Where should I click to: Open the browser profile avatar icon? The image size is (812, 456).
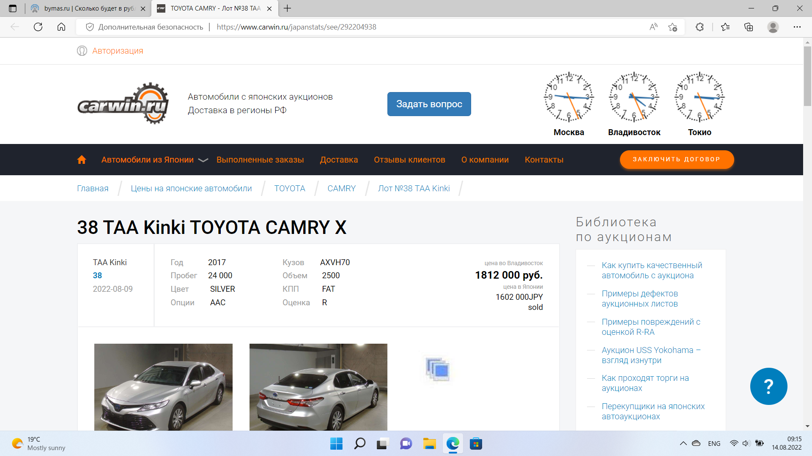pos(773,27)
